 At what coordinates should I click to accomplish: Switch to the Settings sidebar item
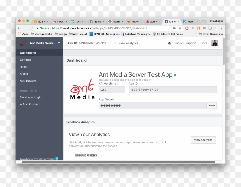click(26, 60)
